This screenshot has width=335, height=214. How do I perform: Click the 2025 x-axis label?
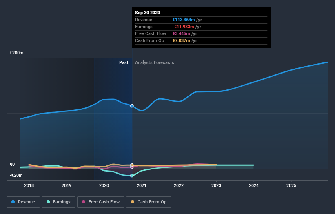pyautogui.click(x=291, y=185)
